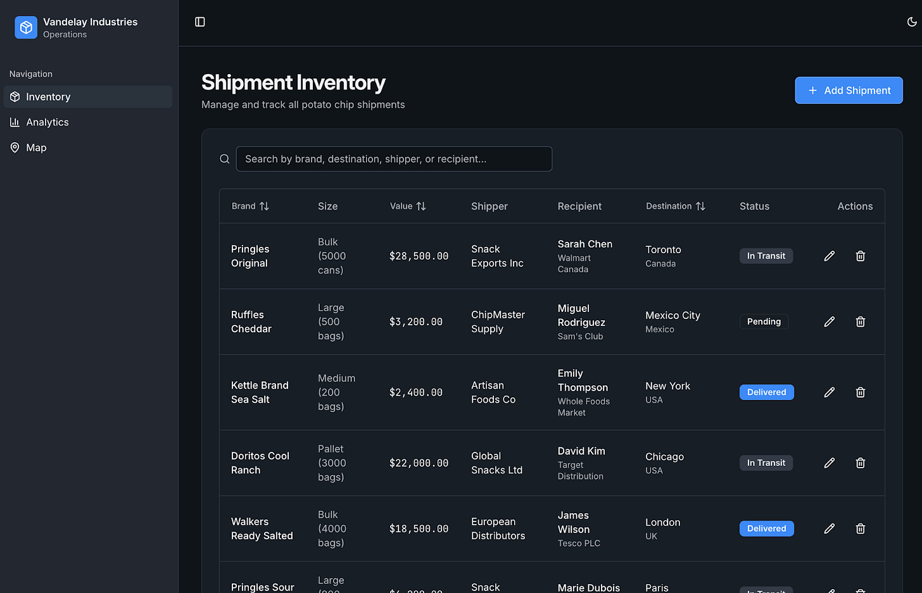Click the shipment search input field
The image size is (922, 593).
click(x=394, y=159)
